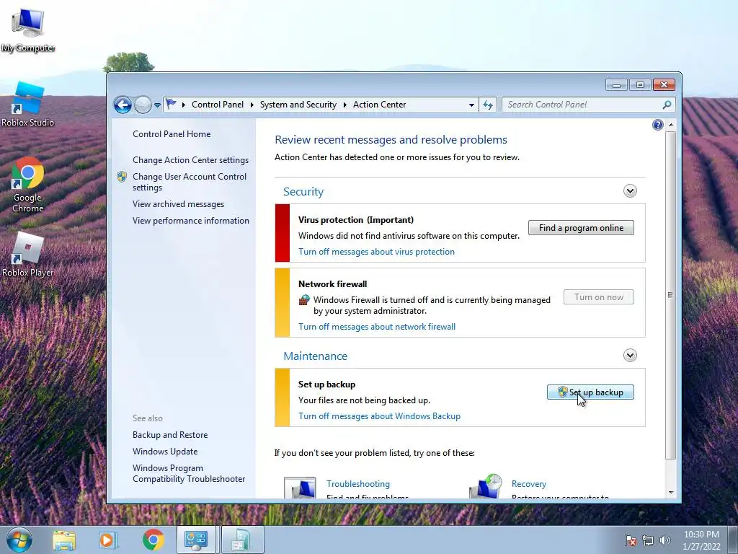Open Change User Account Control settings
The height and width of the screenshot is (554, 738).
point(190,182)
